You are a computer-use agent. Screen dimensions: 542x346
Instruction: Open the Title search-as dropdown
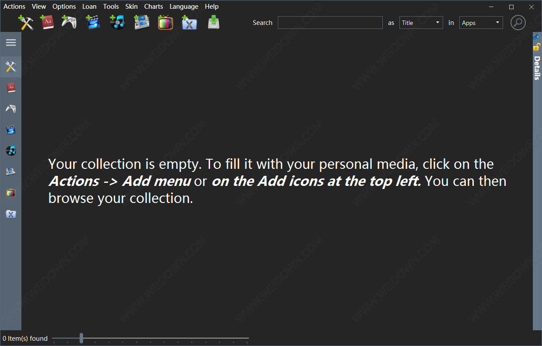(421, 23)
